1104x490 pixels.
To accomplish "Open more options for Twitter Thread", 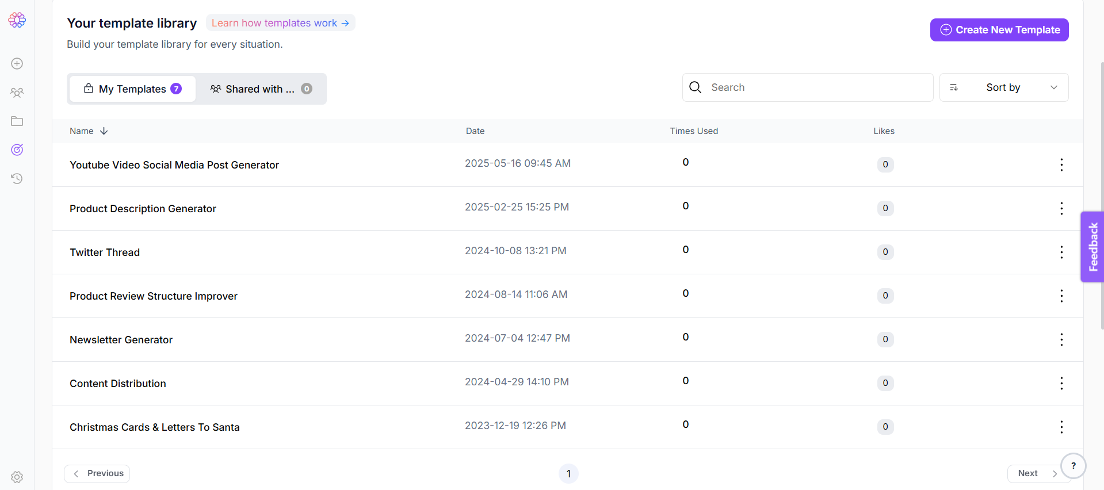I will point(1061,252).
